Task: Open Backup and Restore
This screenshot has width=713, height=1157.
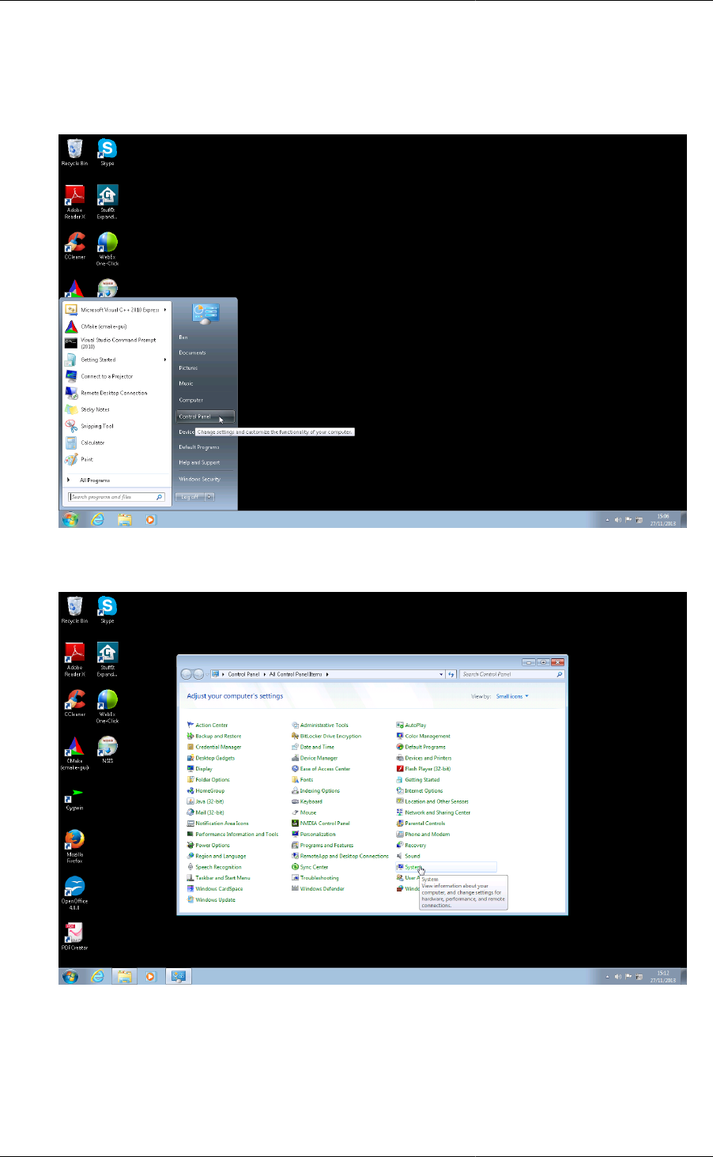Action: (x=213, y=736)
